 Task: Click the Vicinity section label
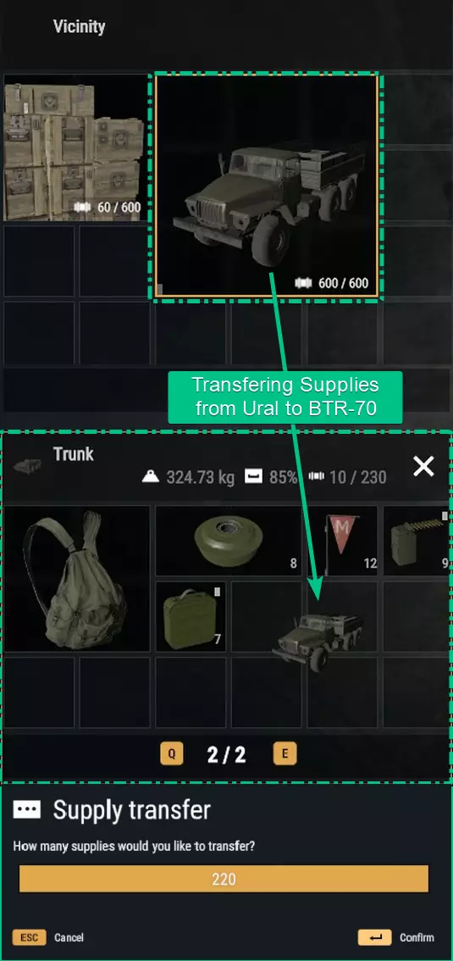click(x=79, y=26)
